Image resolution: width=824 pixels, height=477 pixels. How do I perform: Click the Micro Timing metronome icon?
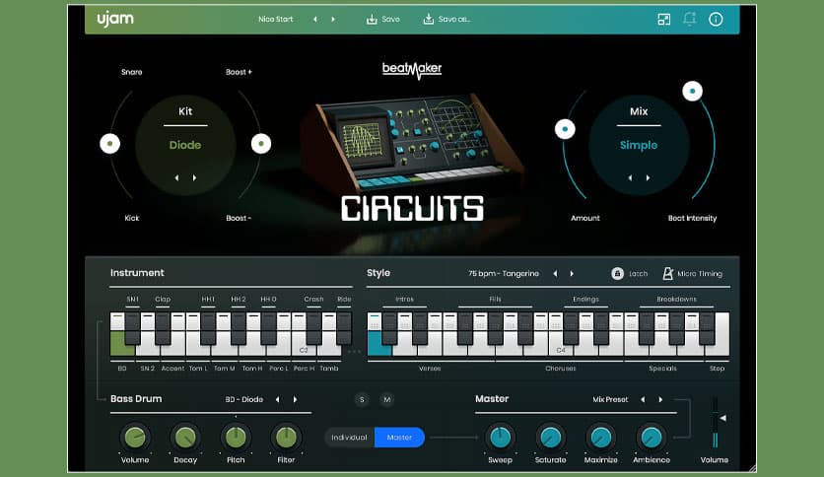pos(667,273)
